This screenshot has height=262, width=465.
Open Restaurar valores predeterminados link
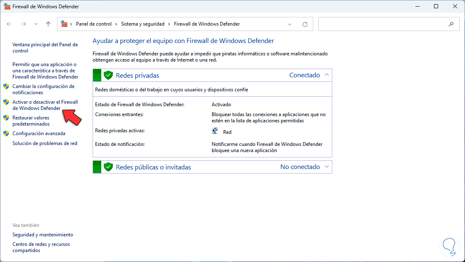[x=31, y=121]
